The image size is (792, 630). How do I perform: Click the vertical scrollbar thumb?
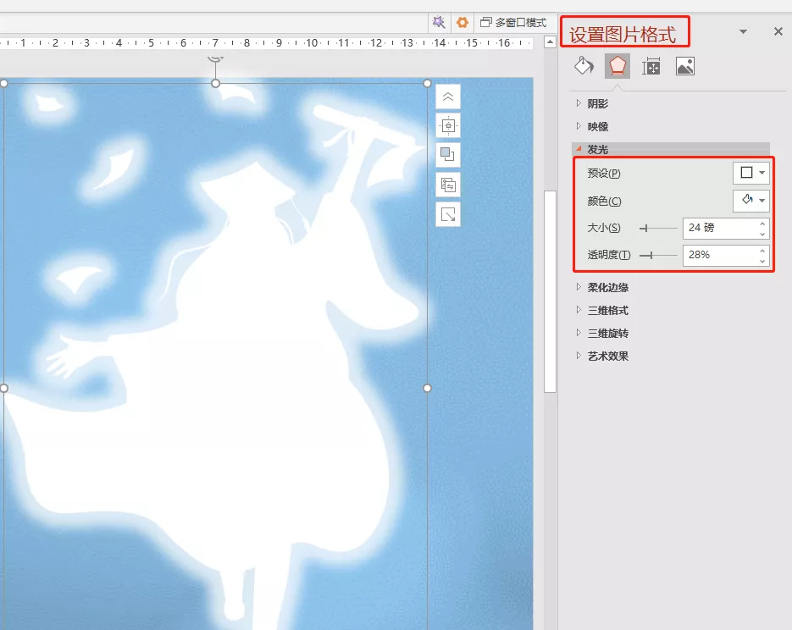[550, 290]
